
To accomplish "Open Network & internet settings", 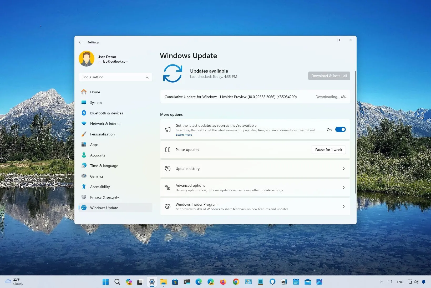I will [106, 124].
